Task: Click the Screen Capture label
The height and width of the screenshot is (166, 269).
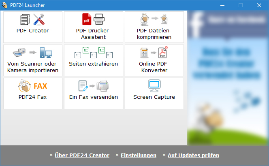Action: (x=154, y=97)
